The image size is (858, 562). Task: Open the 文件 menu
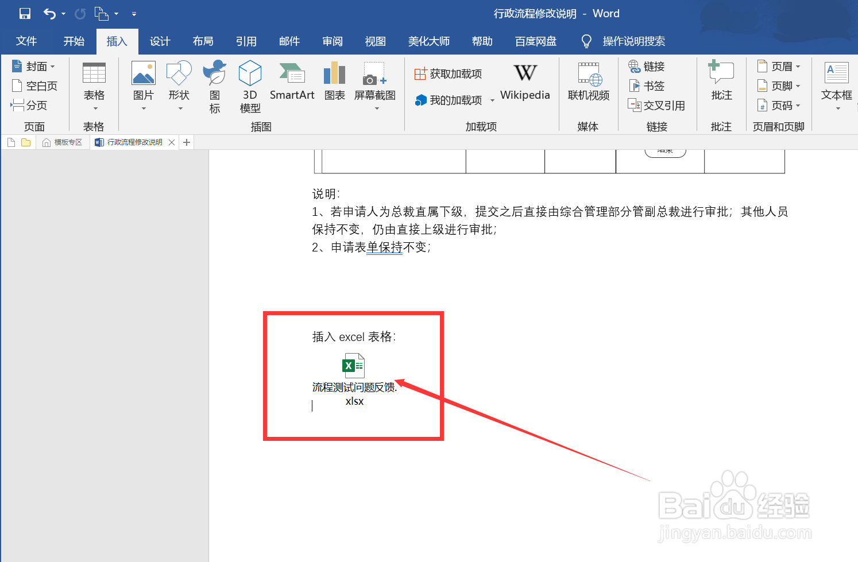(x=26, y=41)
